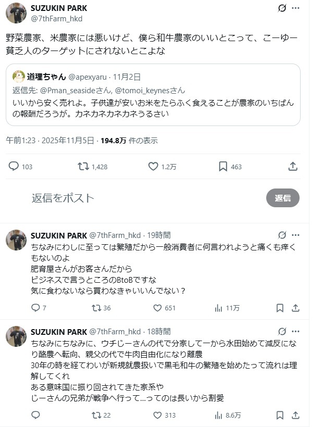Share the main post via share icon

(x=293, y=167)
